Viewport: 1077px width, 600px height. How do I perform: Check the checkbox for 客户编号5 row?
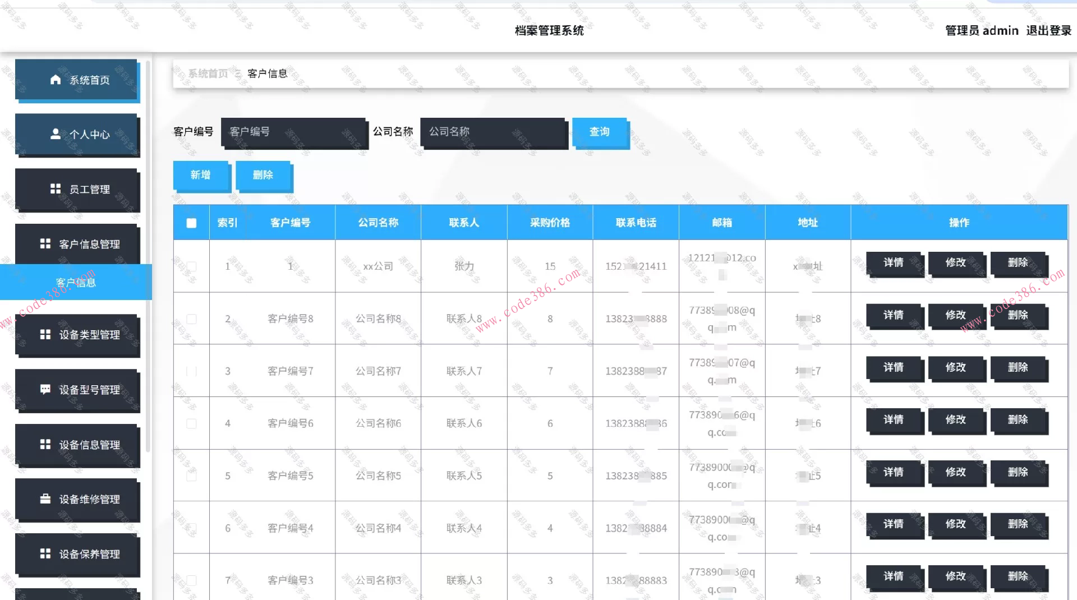coord(191,476)
